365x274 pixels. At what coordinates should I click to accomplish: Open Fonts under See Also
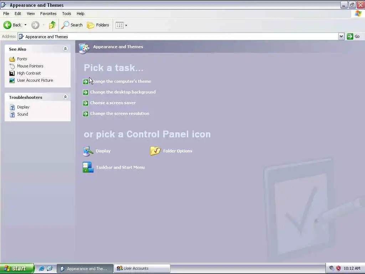[22, 59]
